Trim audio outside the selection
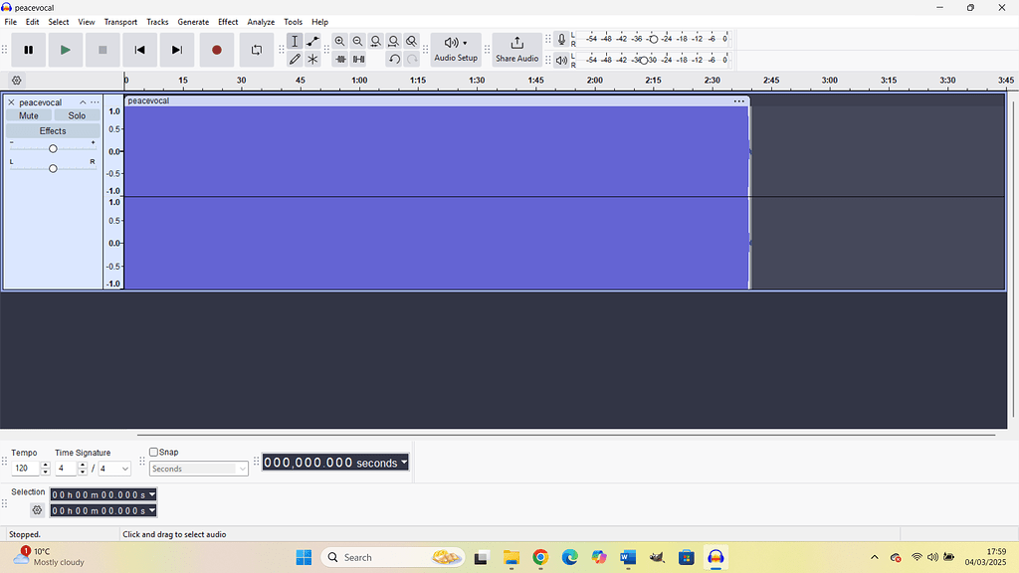Image resolution: width=1019 pixels, height=573 pixels. click(x=340, y=59)
